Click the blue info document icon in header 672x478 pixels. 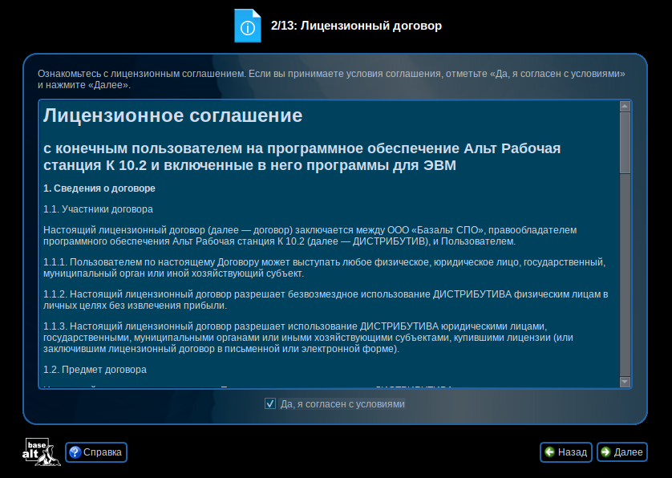(x=247, y=26)
